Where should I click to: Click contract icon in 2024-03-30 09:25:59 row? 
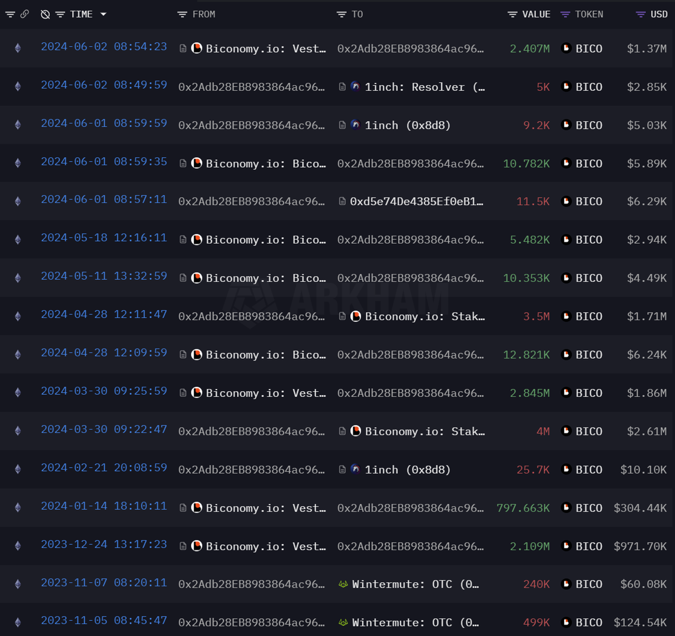[183, 393]
